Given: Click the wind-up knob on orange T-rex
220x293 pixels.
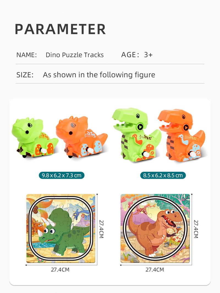Looking at the screenshot, I should (193, 154).
